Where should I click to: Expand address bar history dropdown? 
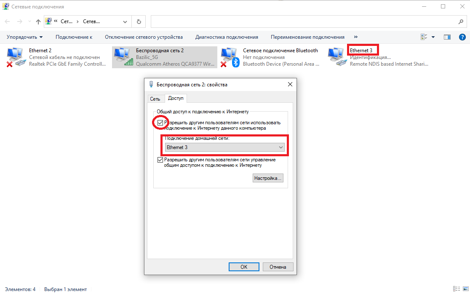coord(125,21)
